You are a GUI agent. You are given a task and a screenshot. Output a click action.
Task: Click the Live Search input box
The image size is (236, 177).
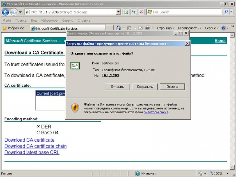pos(184,12)
